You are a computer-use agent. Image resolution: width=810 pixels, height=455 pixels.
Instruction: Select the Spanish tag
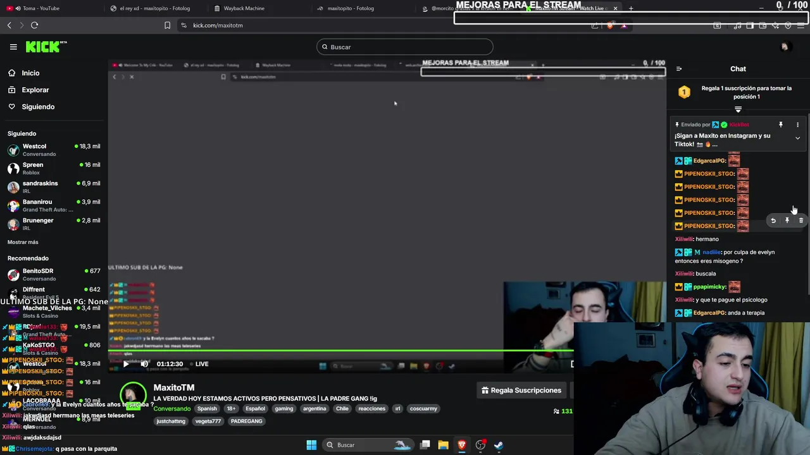click(207, 408)
